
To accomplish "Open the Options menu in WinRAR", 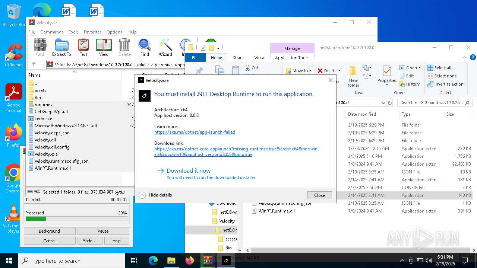I will (x=114, y=32).
